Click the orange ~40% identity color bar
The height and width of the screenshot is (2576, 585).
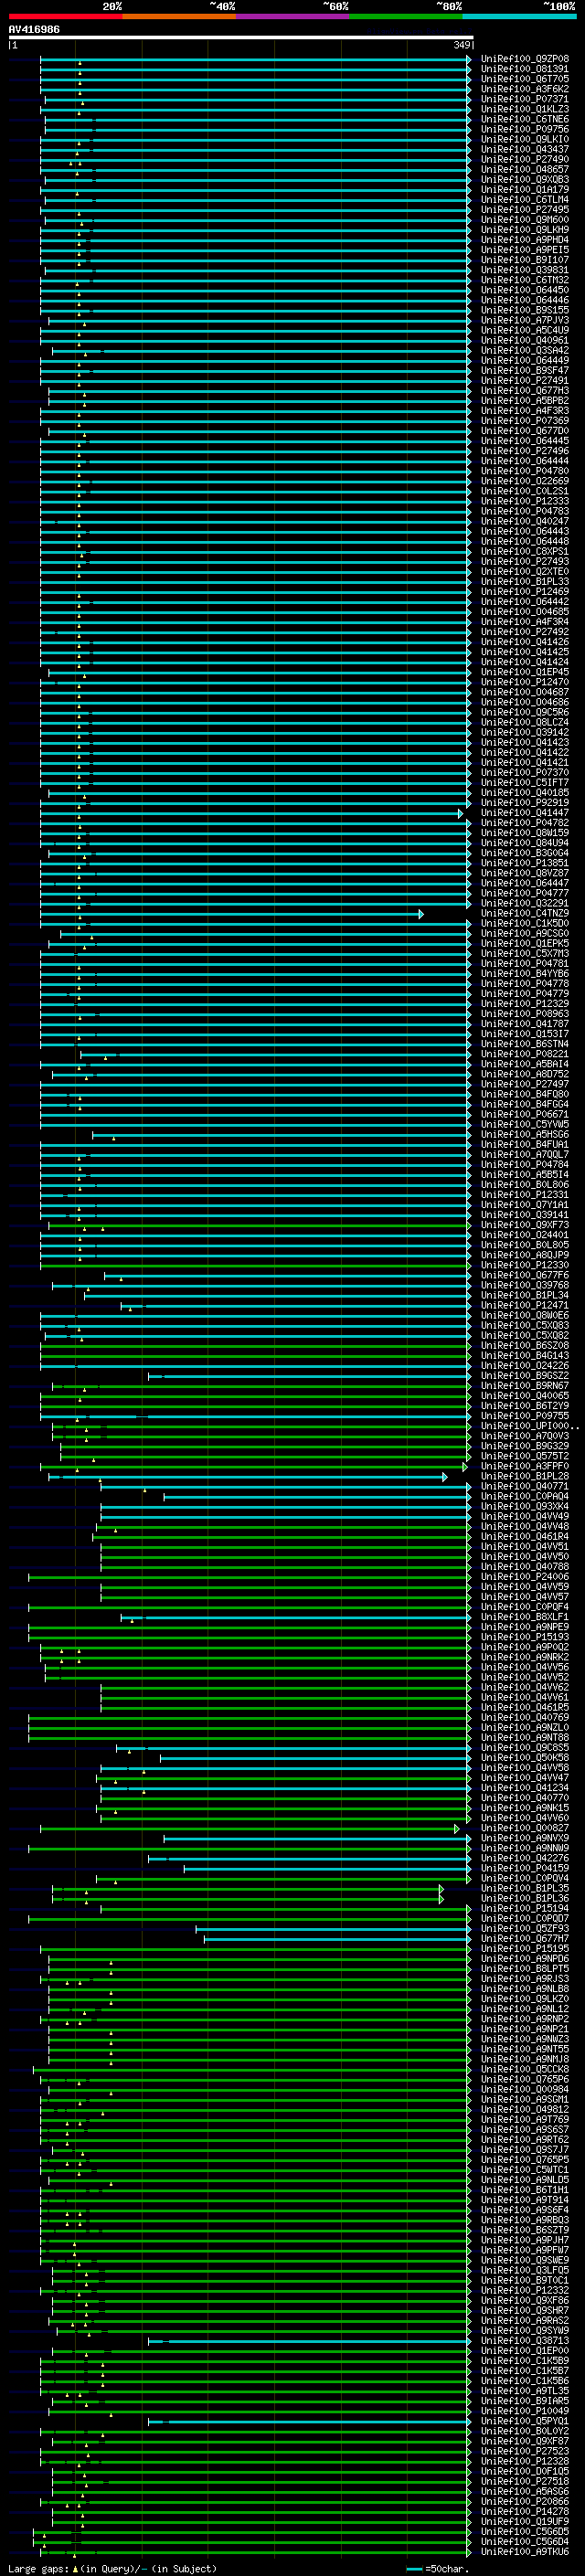[179, 17]
